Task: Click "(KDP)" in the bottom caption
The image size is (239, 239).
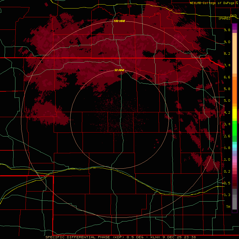Action: 118,237
